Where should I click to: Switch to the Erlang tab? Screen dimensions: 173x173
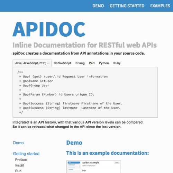click(x=80, y=63)
